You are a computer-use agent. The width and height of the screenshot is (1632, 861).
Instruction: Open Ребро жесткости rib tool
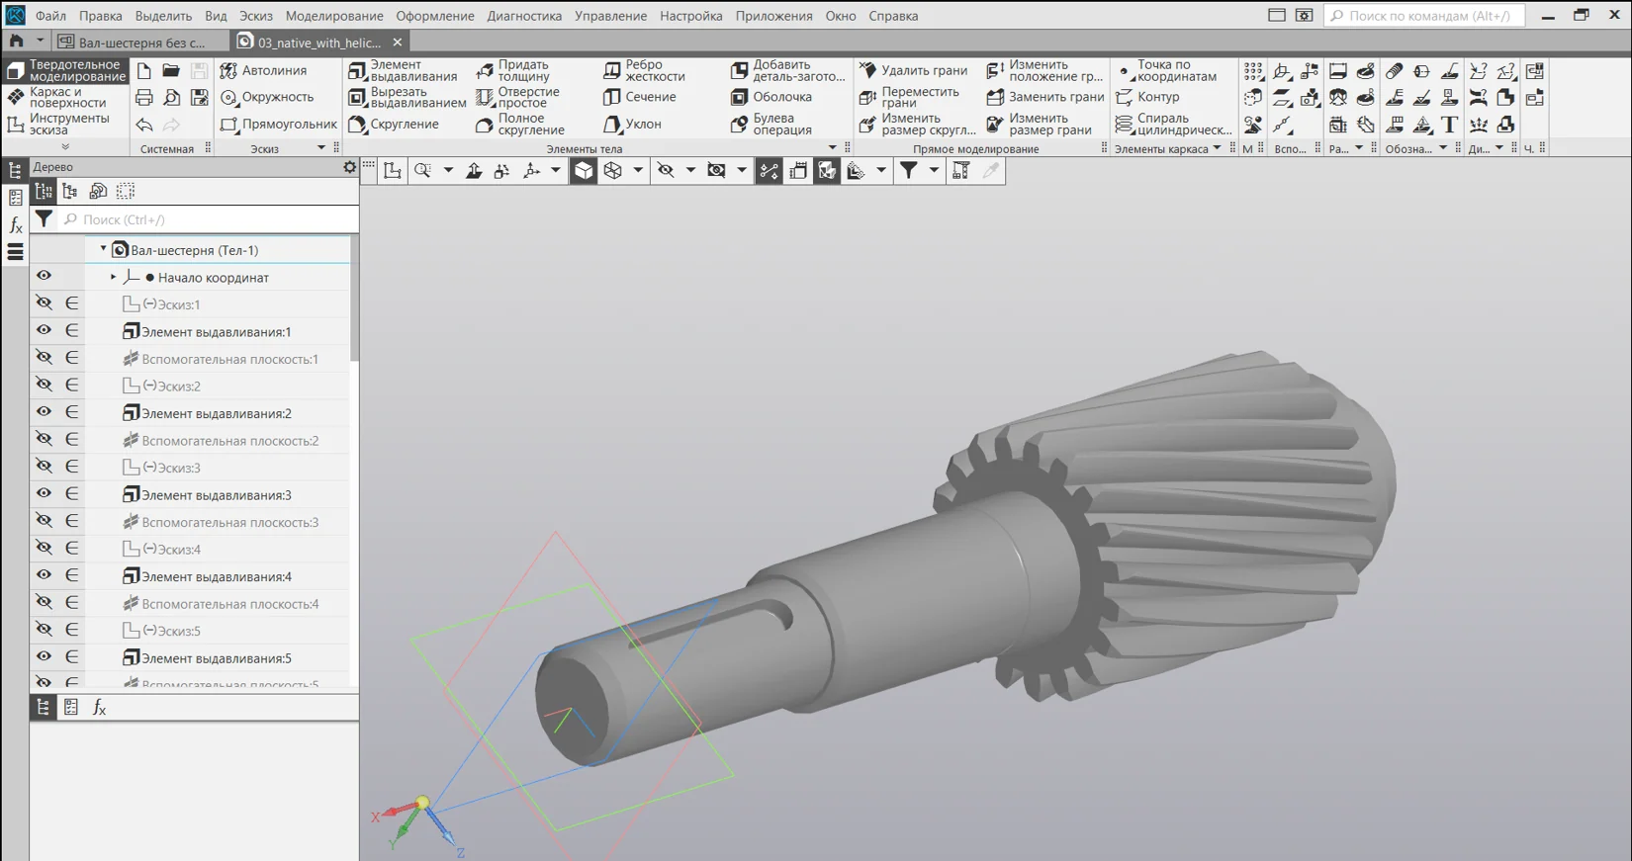point(644,70)
